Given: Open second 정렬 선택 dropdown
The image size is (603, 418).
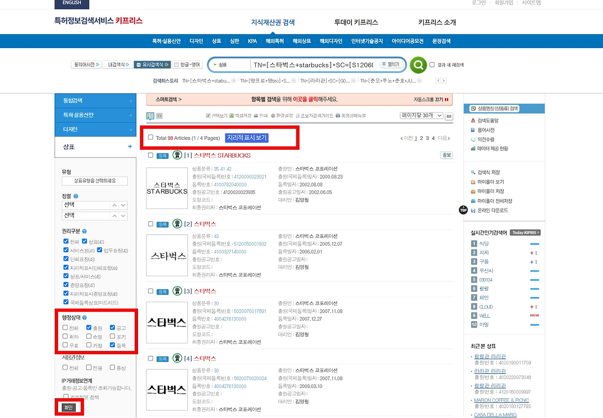Looking at the screenshot, I should pyautogui.click(x=95, y=216).
